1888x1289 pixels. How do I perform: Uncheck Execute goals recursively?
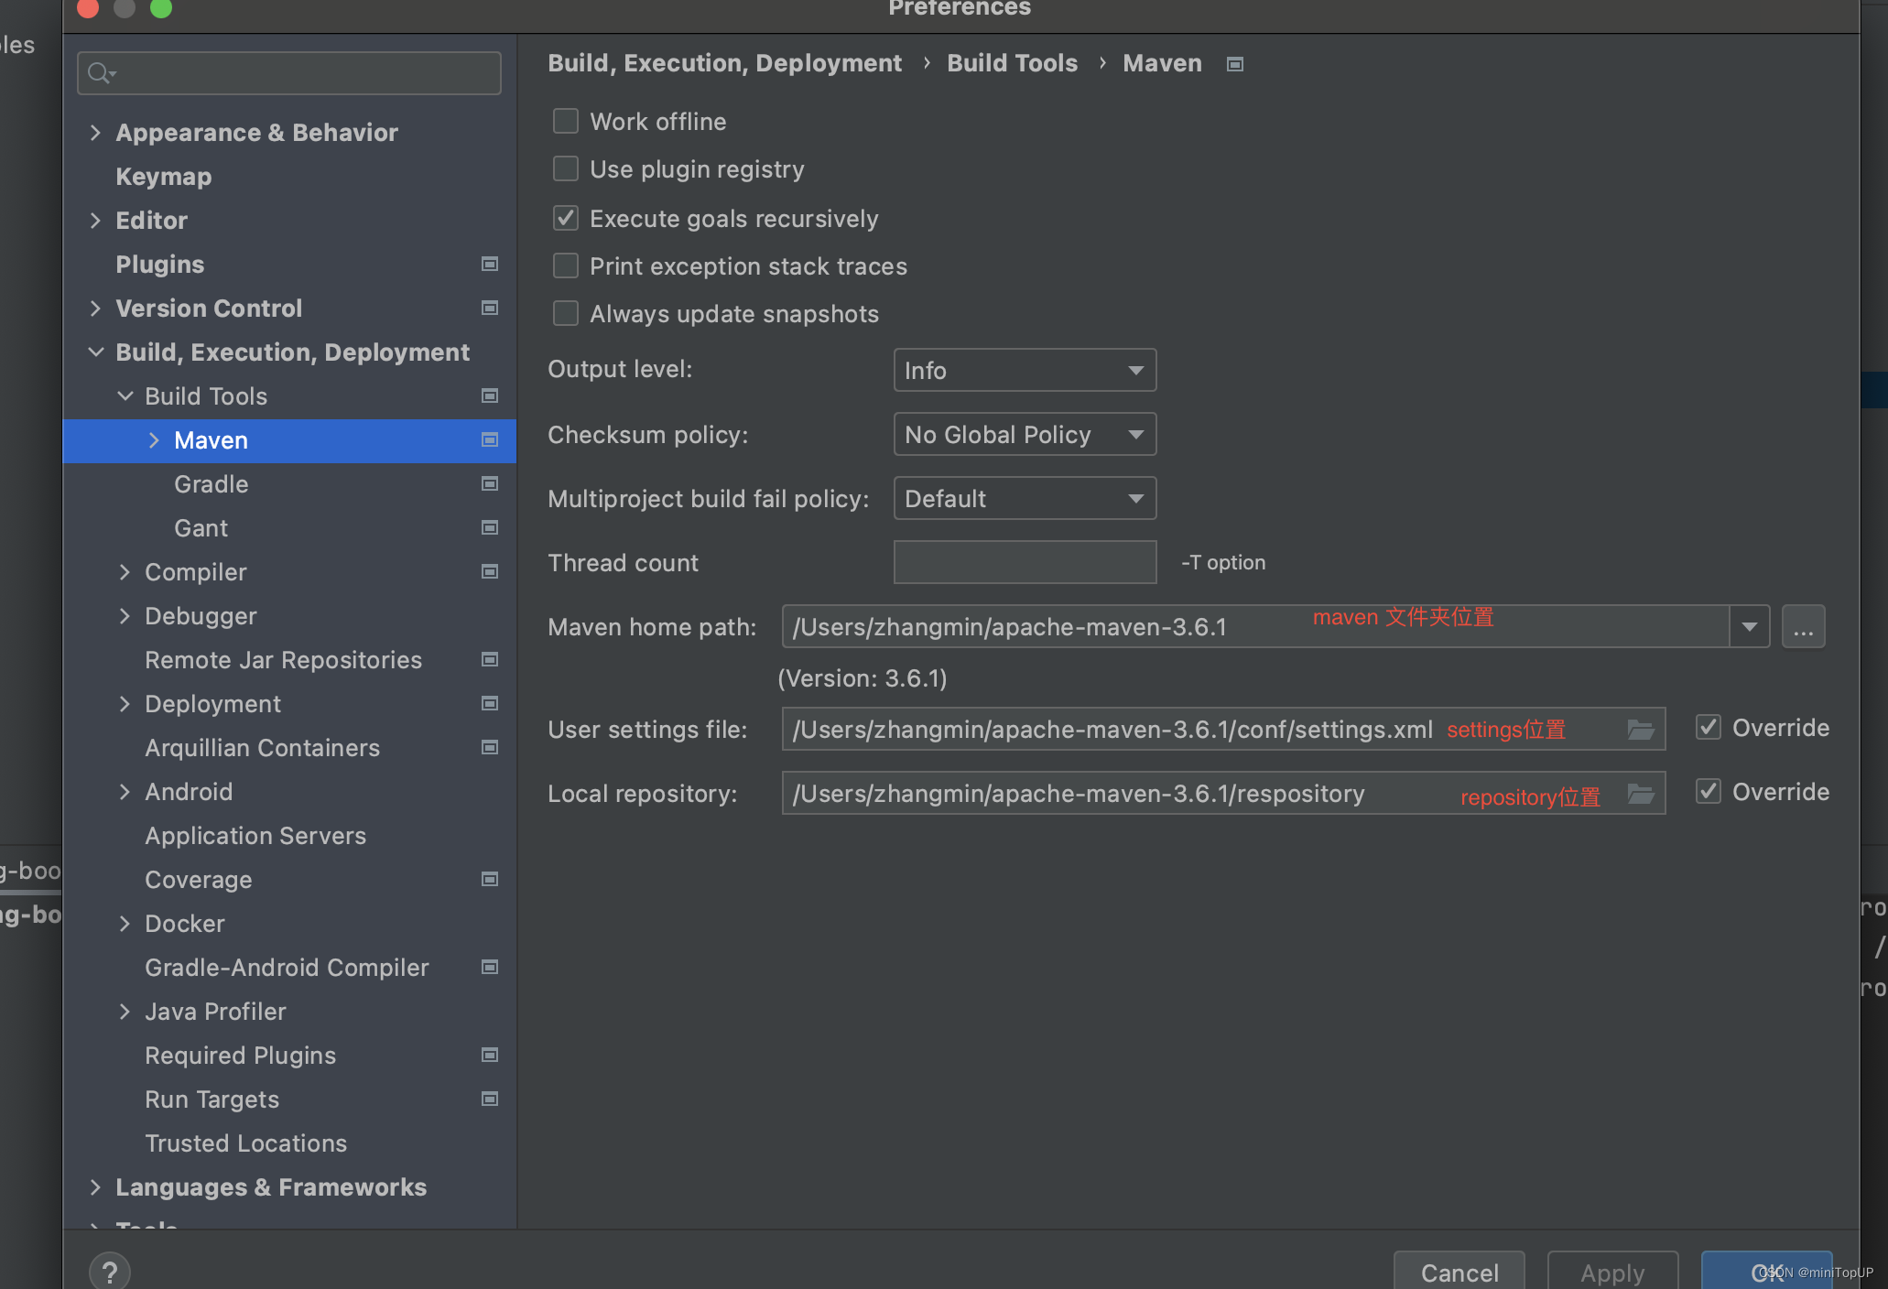coord(566,218)
